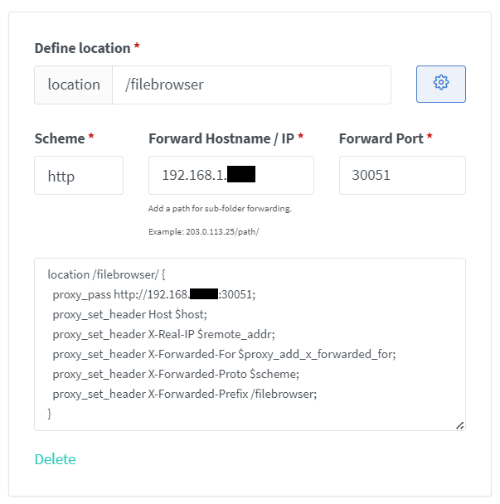This screenshot has height=504, width=500.
Task: Click the Define location label
Action: click(x=82, y=48)
